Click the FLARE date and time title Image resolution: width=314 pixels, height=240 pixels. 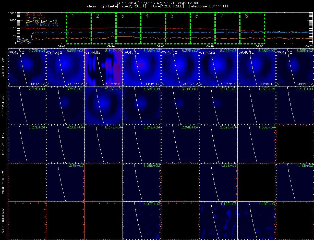click(157, 3)
